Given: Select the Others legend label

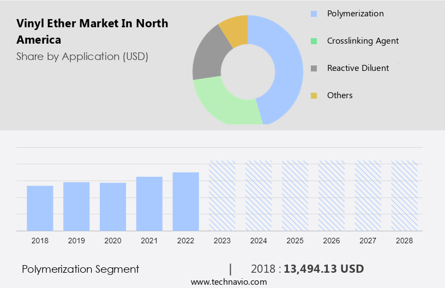Looking at the screenshot, I should [x=340, y=95].
